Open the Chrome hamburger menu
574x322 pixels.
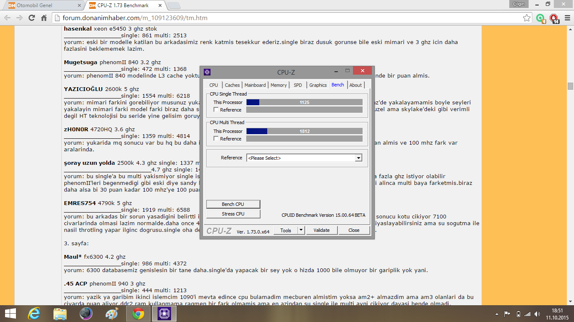(x=566, y=18)
